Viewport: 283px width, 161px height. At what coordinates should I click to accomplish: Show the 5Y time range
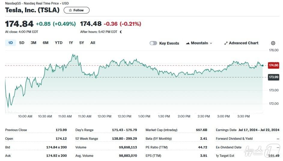[x=82, y=43]
